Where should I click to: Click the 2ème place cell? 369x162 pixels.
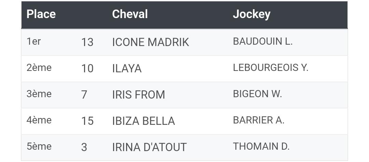39,68
